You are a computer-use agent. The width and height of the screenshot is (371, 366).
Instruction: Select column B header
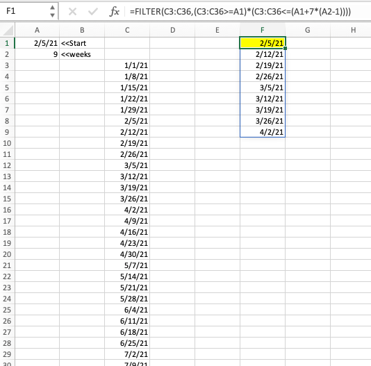(82, 30)
